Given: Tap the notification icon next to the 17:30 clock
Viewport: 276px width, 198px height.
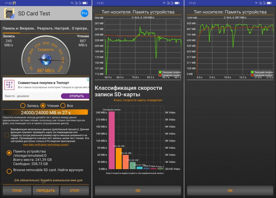Looking at the screenshot, I should pyautogui.click(x=14, y=3).
